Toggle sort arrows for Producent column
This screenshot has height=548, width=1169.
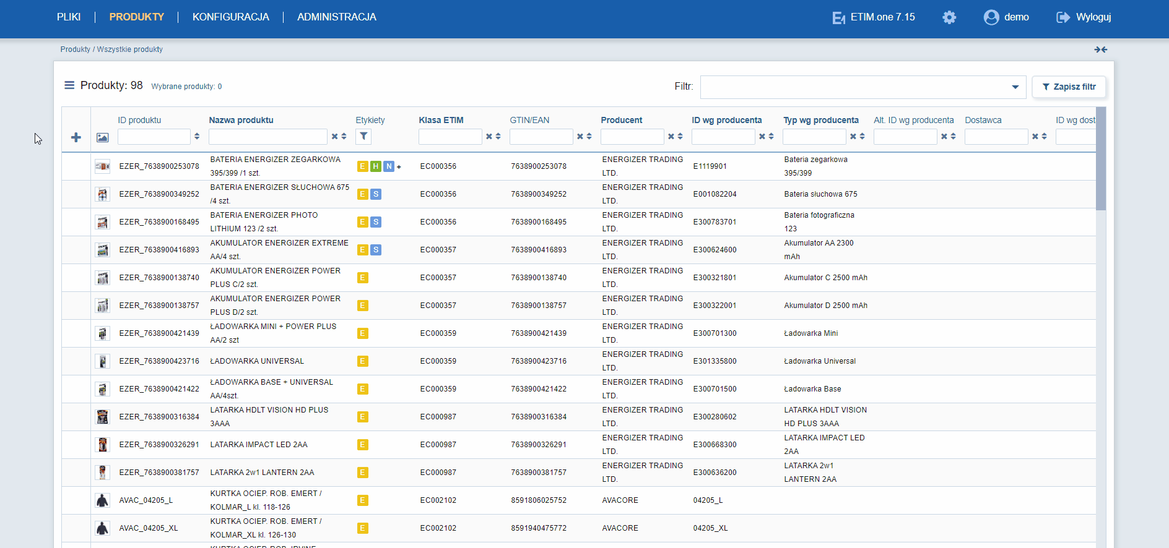click(x=680, y=137)
